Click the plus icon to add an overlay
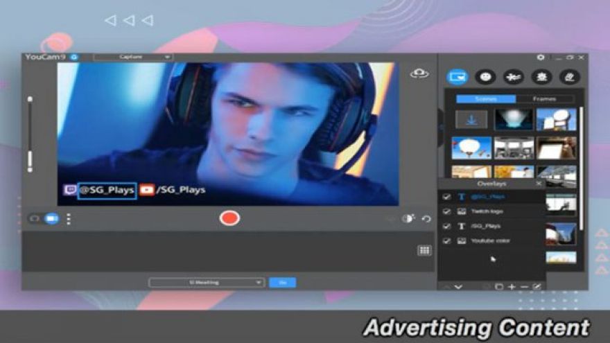Image resolution: width=610 pixels, height=343 pixels. coord(512,287)
